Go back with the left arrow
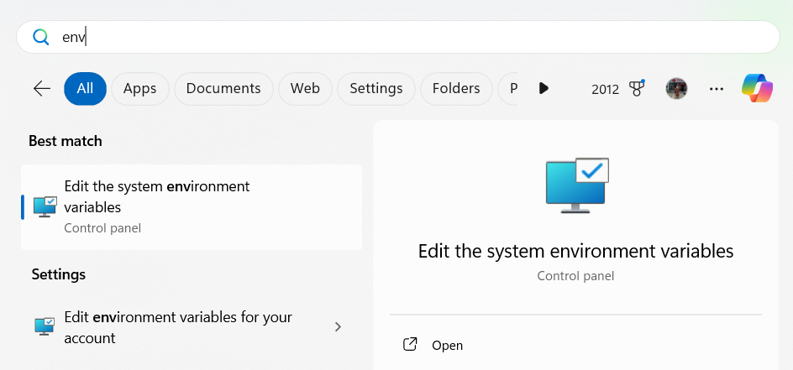This screenshot has height=370, width=793. point(42,89)
